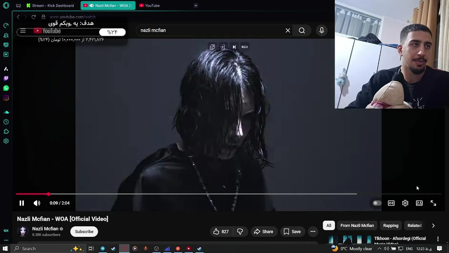Show hidden system tray icons
This screenshot has width=449, height=253.
(379, 249)
